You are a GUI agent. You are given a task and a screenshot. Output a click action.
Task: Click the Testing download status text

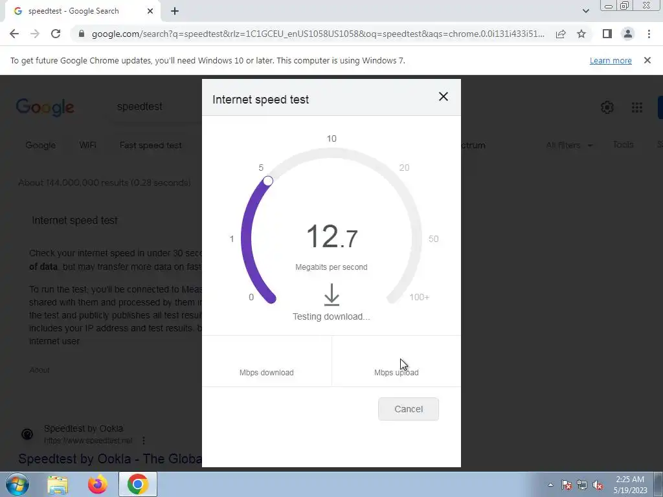[x=331, y=316]
